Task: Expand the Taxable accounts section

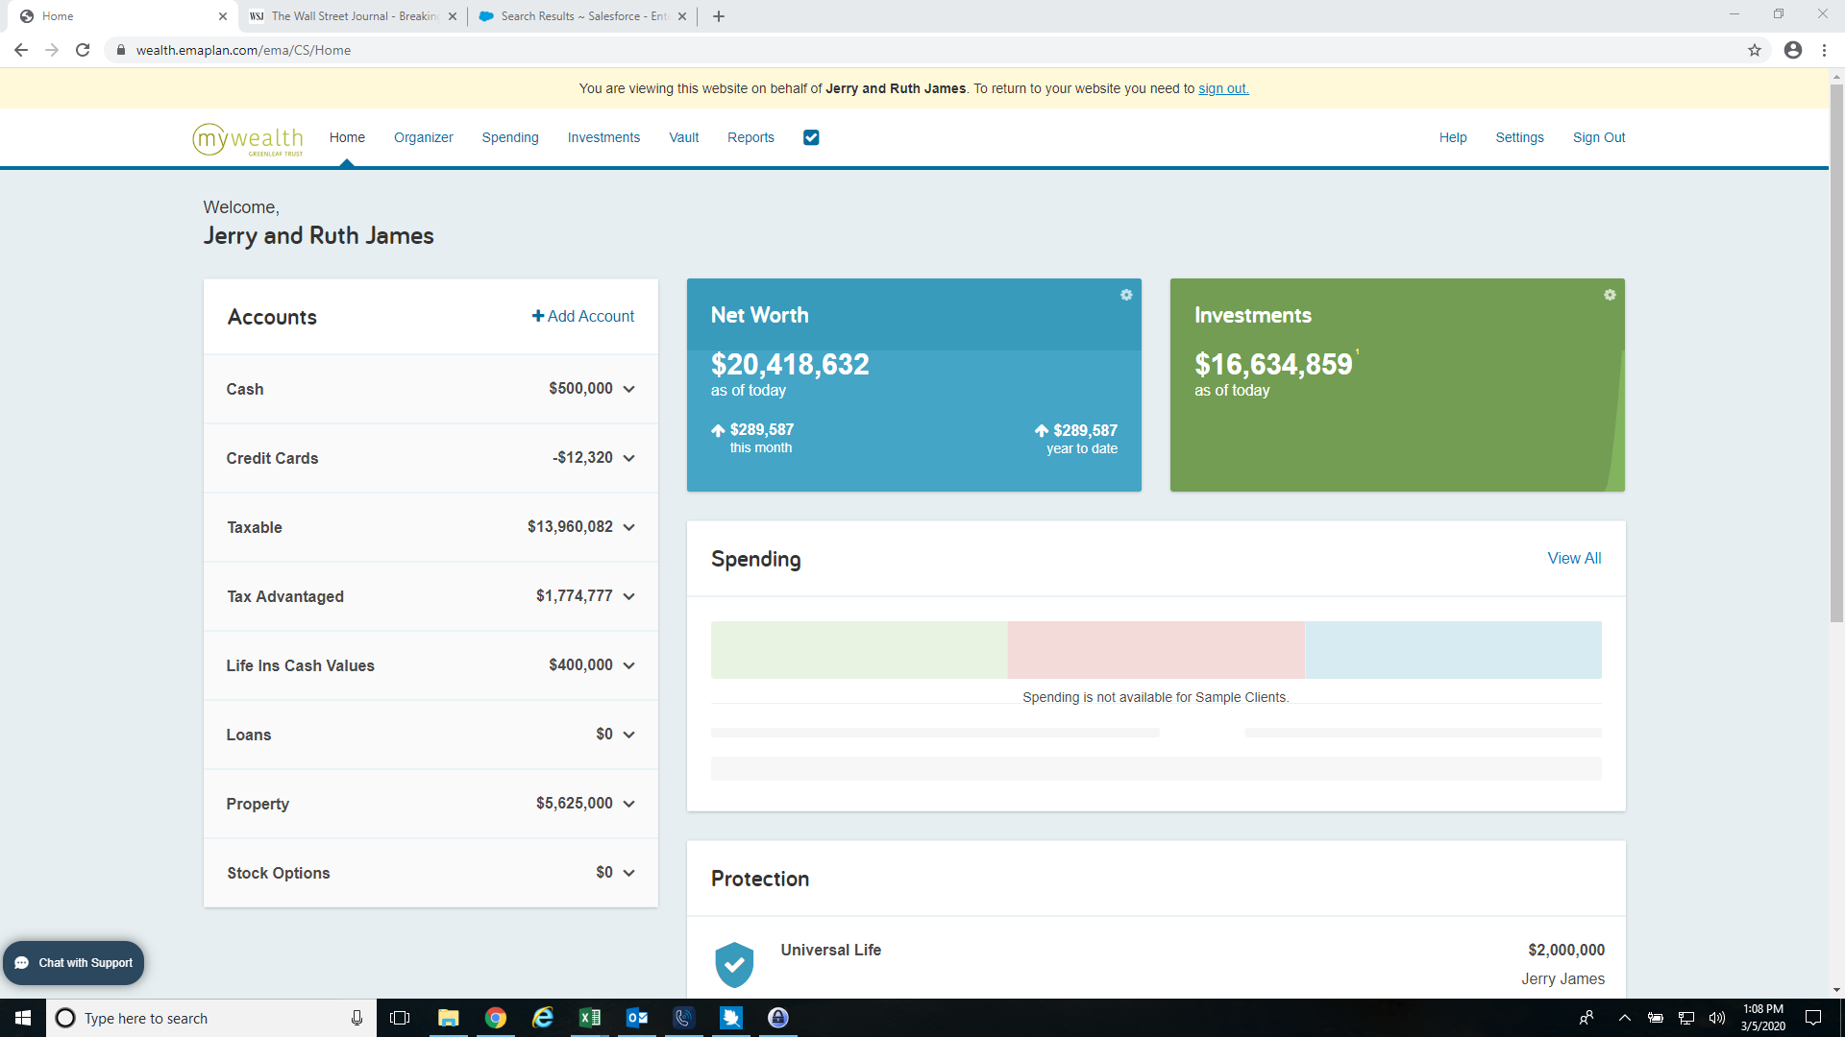Action: pos(628,527)
